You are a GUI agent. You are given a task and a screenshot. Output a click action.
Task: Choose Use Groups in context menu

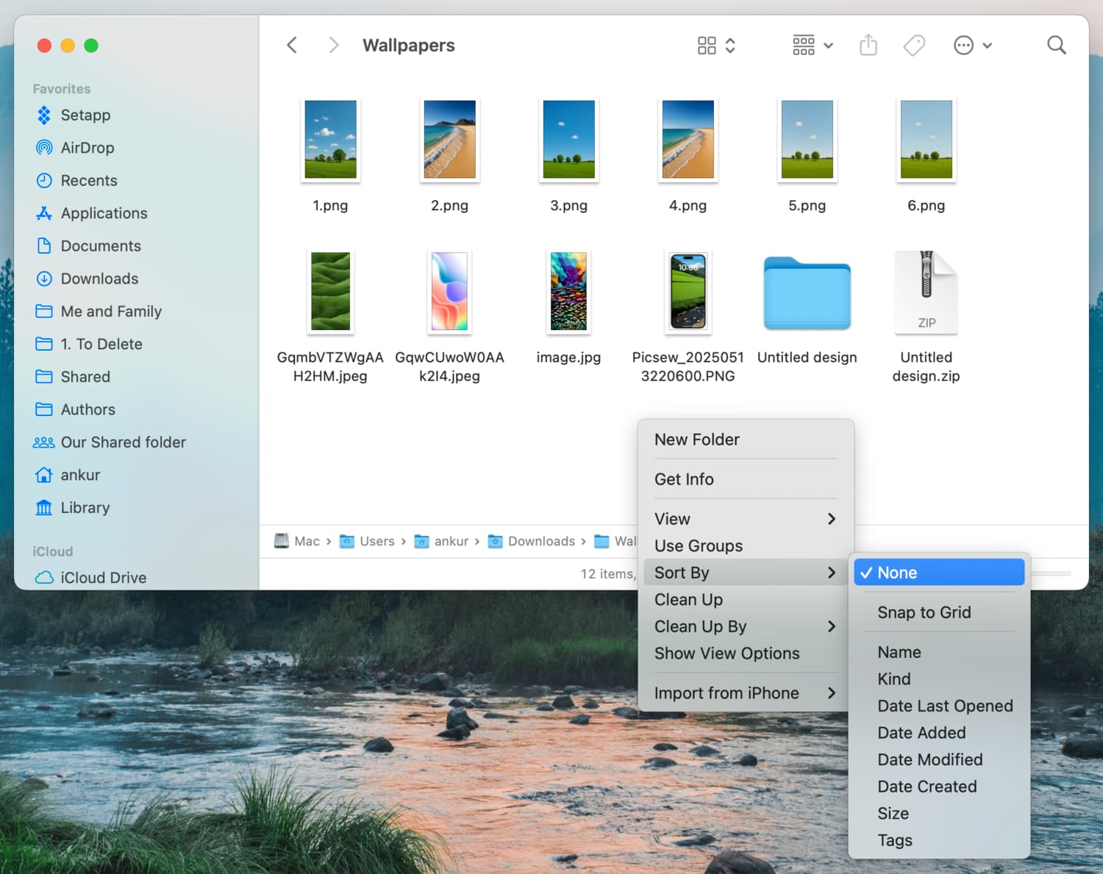point(746,546)
